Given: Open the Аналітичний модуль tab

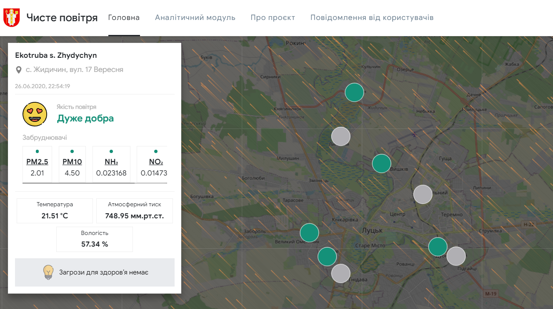Looking at the screenshot, I should point(195,18).
